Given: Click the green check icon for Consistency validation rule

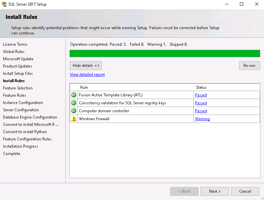Looking at the screenshot, I should pyautogui.click(x=74, y=103).
